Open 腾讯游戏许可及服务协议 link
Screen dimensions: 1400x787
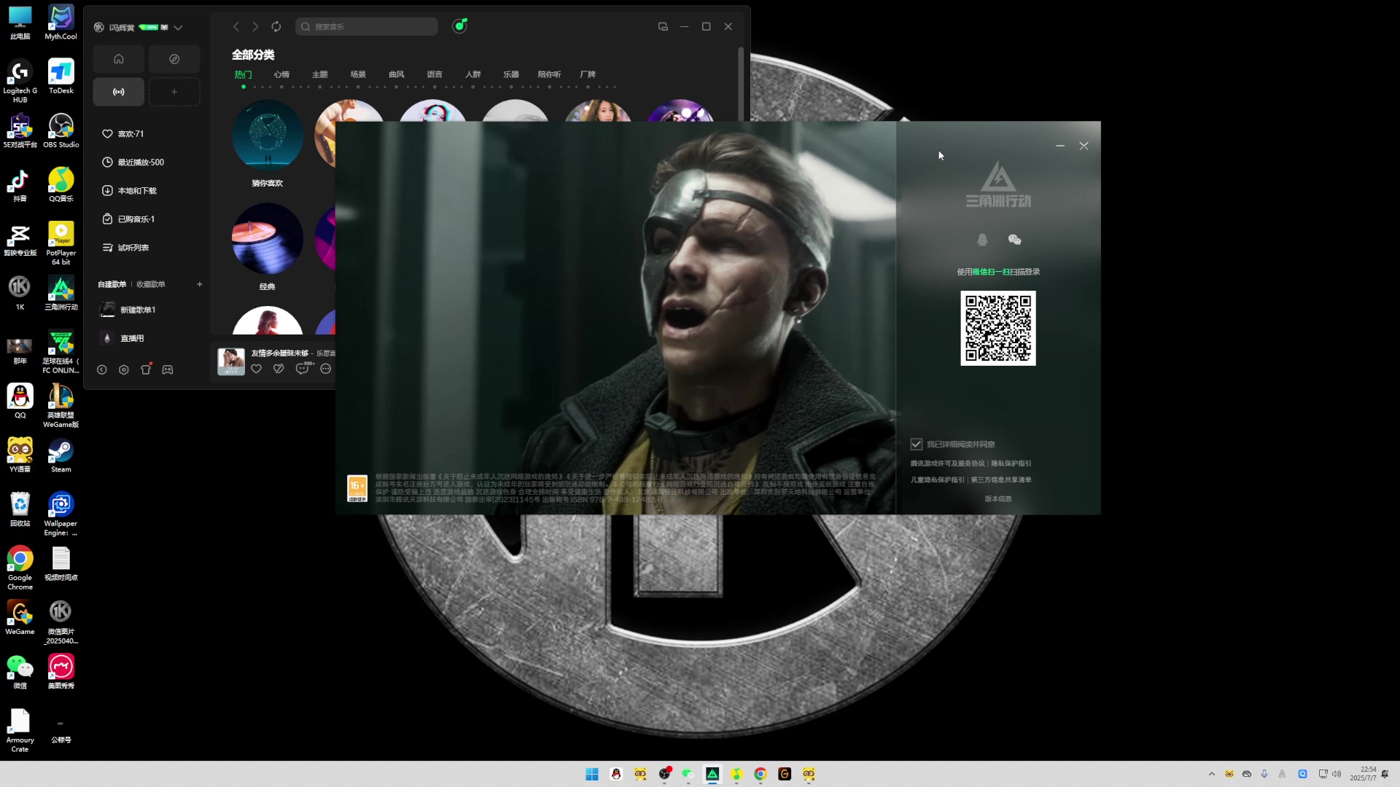(x=946, y=463)
